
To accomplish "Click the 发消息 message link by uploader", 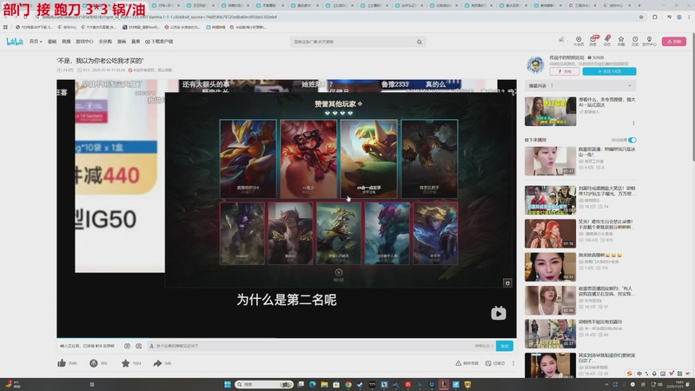I will click(x=596, y=57).
